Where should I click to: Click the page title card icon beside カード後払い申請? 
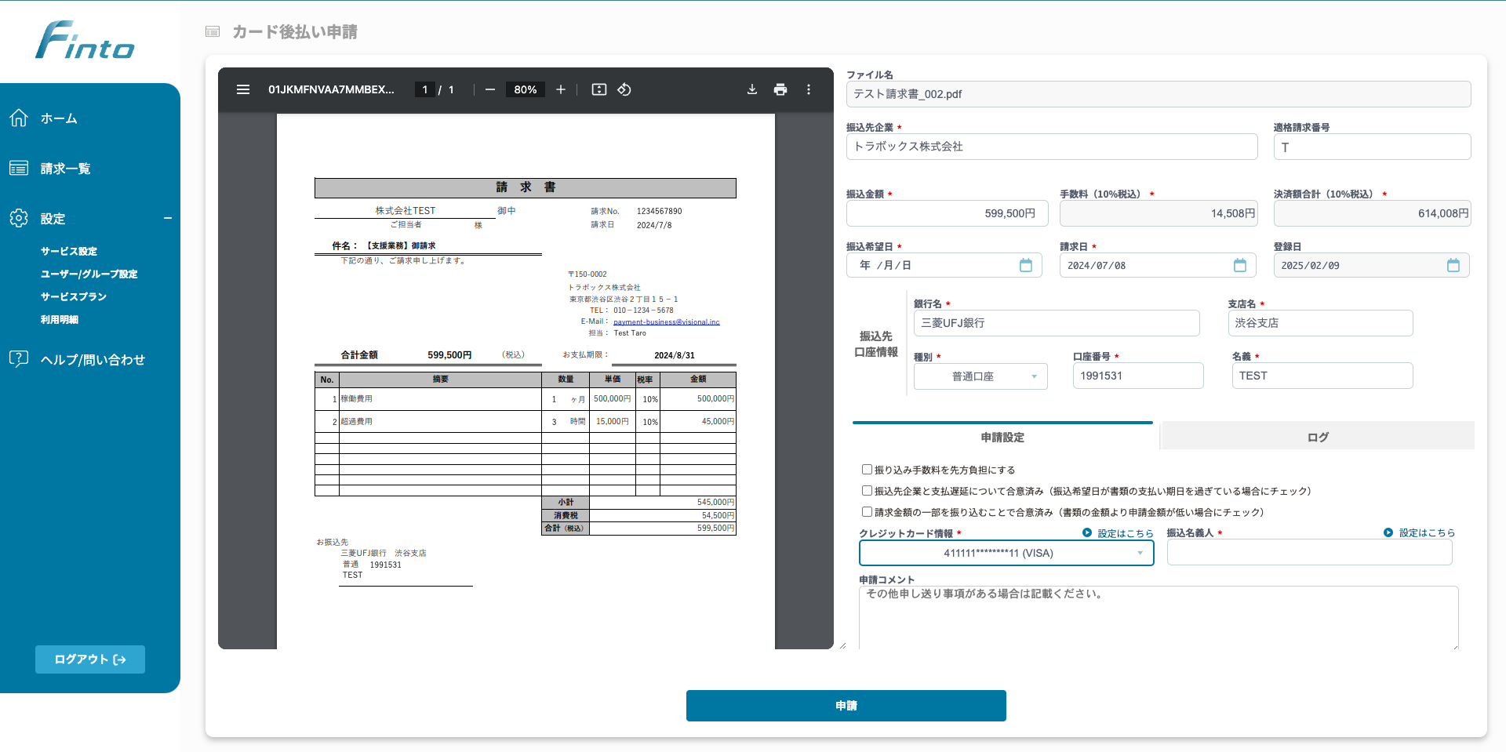click(213, 32)
